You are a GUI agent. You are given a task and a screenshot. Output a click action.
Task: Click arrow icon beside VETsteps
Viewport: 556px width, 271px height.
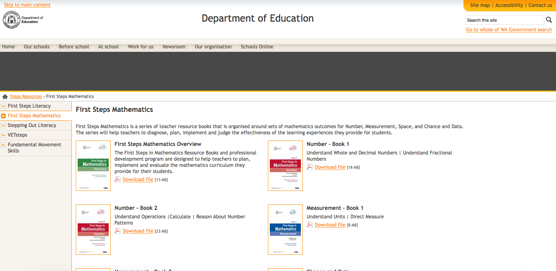point(3,135)
